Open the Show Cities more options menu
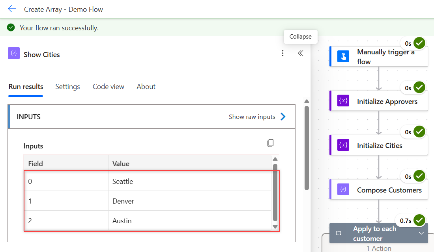 [282, 53]
